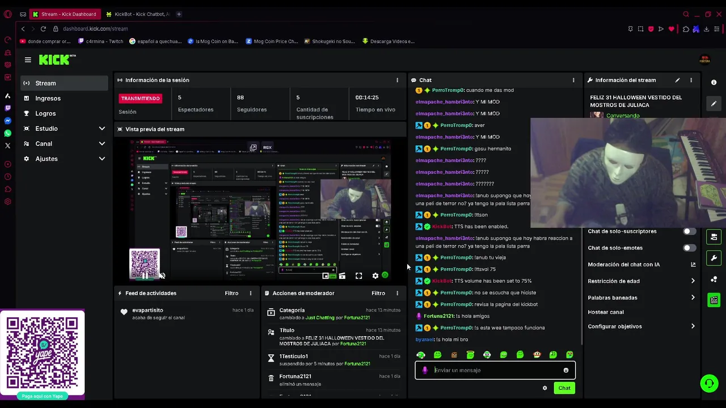This screenshot has height=408, width=726.
Task: Open Filtro in Acciones de moderador
Action: tap(378, 293)
